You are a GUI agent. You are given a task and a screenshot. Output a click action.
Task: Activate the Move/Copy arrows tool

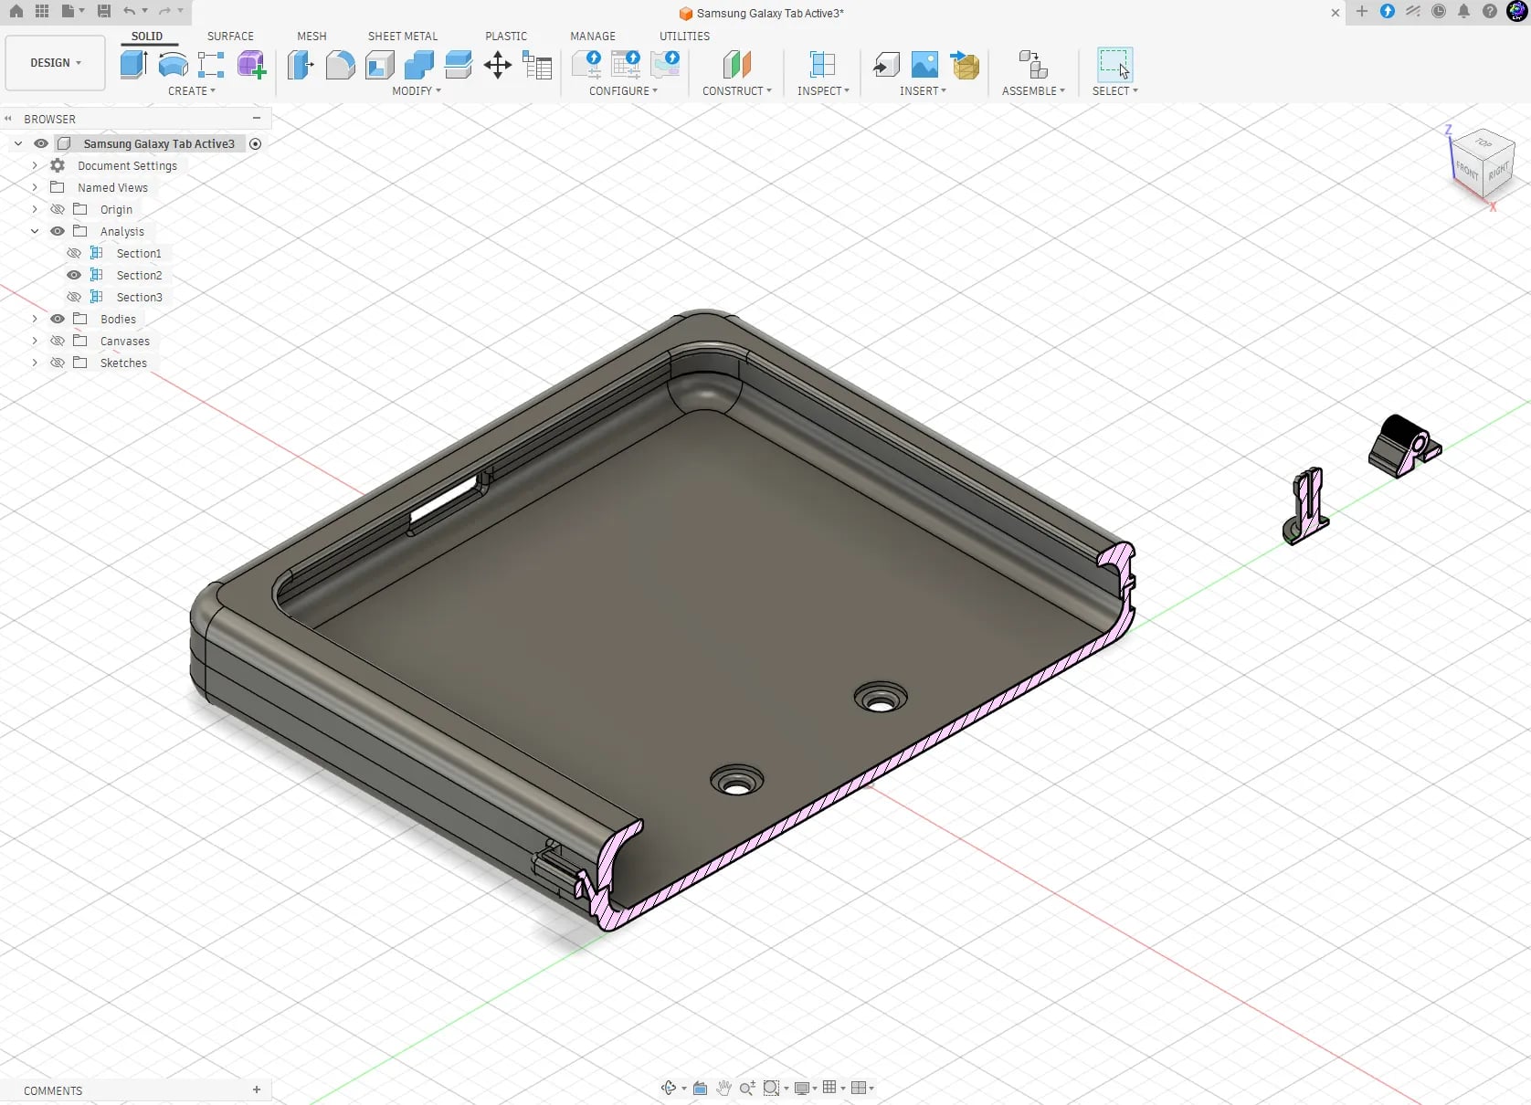pos(498,65)
